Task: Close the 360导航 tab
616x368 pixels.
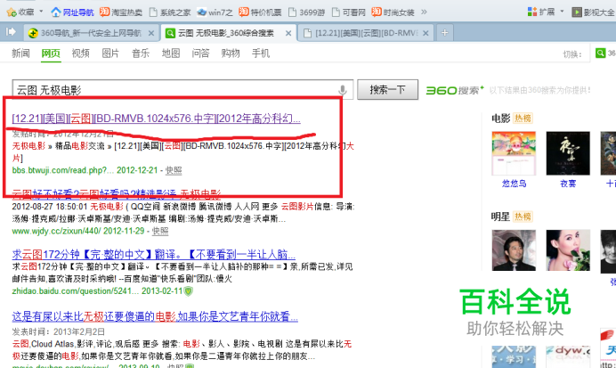Action: pos(150,34)
